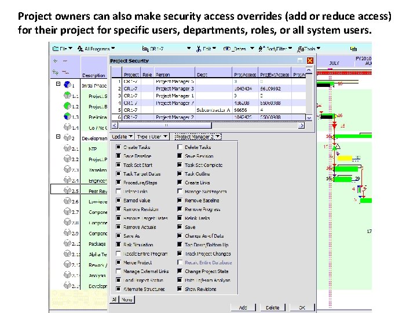Click the ProjAccess column header

click(x=245, y=72)
